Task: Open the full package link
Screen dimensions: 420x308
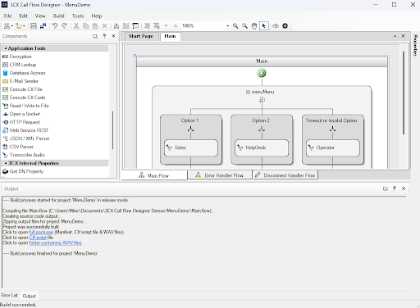Action: coord(41,232)
